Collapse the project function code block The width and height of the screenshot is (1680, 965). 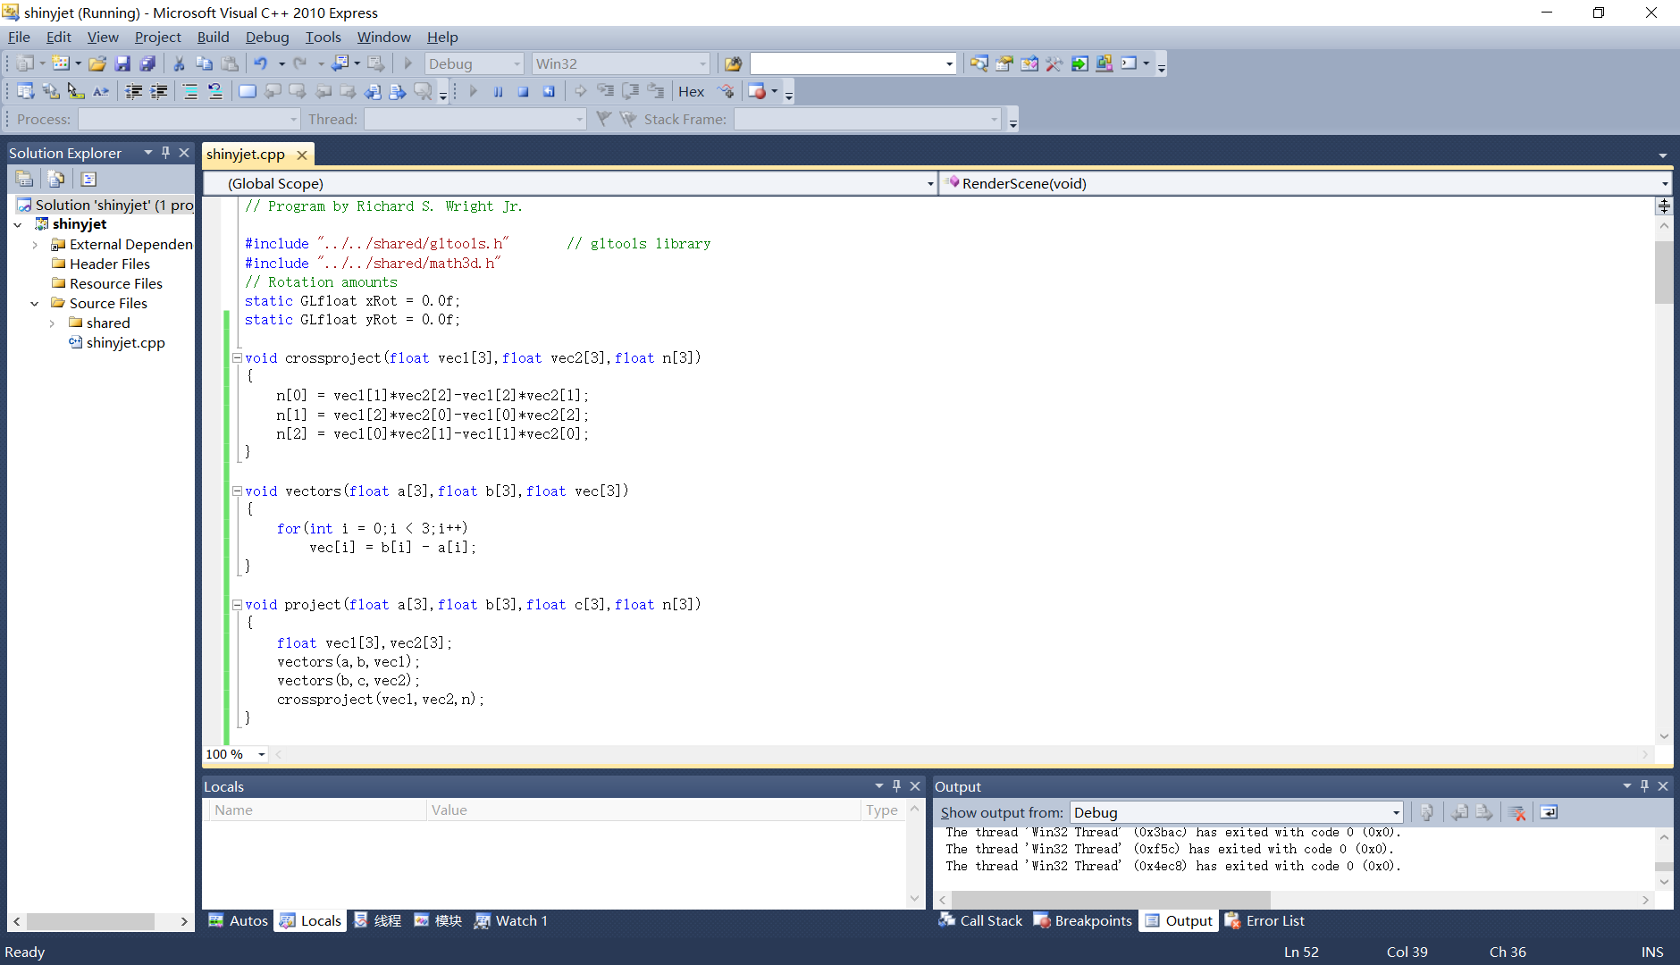[237, 604]
